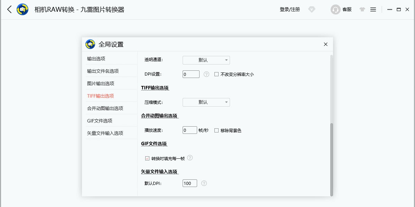Open the 压缩模式 dropdown
Viewport: 415px width, 207px height.
206,102
